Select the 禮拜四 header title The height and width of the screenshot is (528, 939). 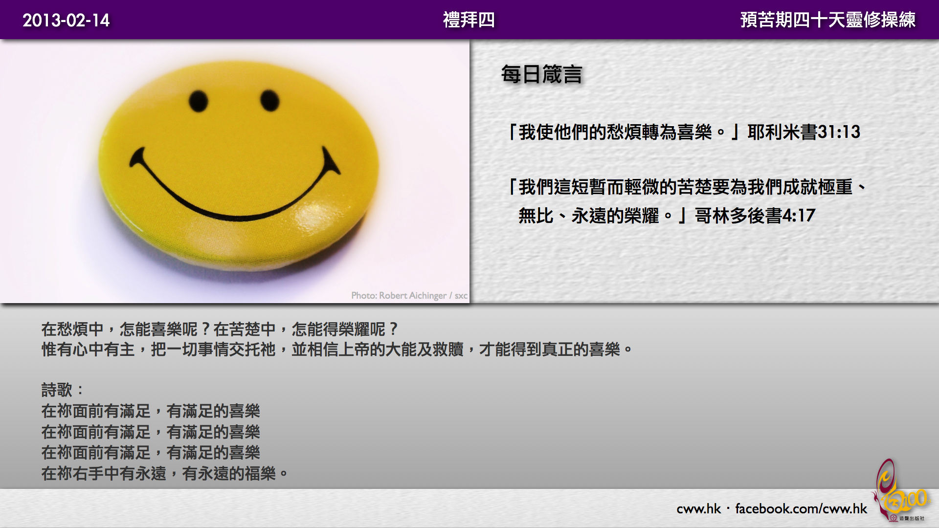[x=469, y=20]
